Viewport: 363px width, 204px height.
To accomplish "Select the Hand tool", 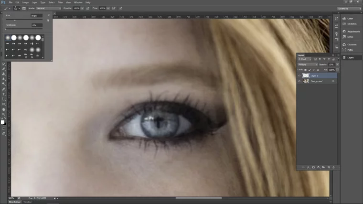I will tap(3, 109).
